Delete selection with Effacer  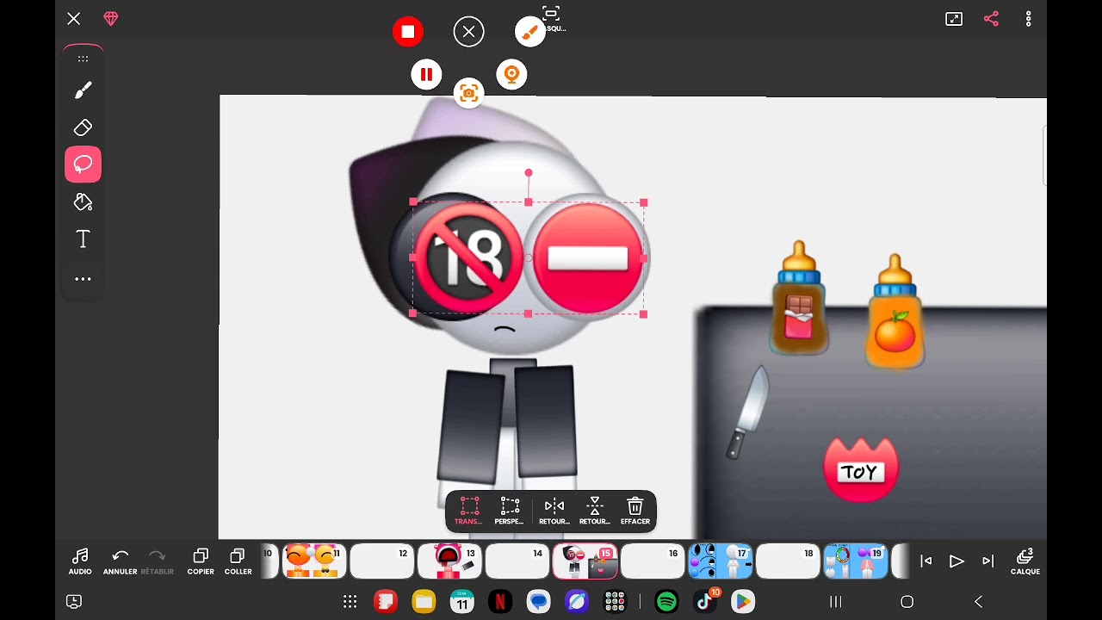[x=635, y=510]
